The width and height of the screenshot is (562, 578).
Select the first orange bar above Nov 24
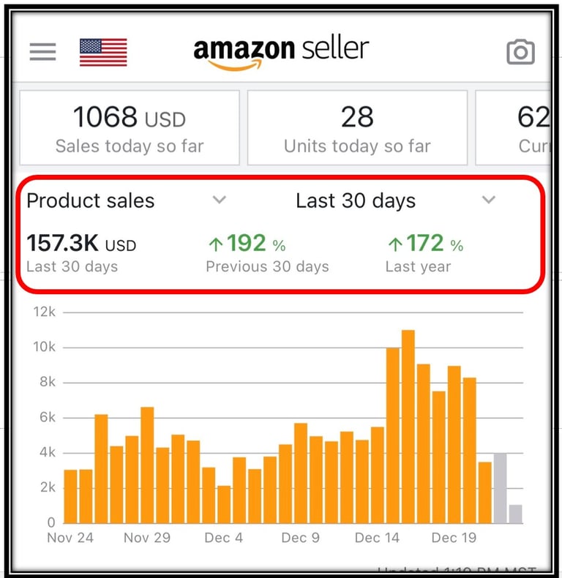coord(70,497)
